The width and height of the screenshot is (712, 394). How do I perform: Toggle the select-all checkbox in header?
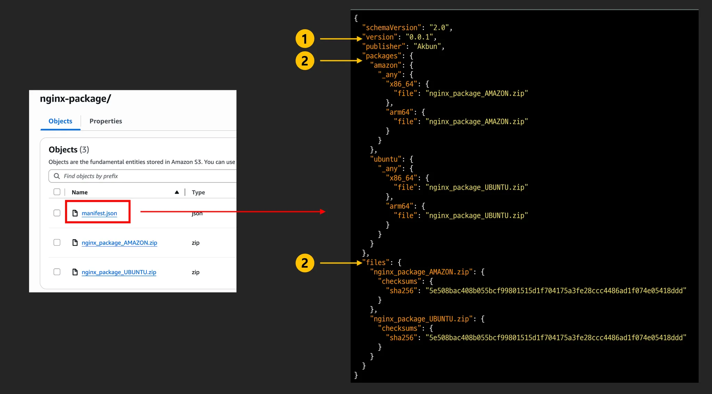[57, 192]
